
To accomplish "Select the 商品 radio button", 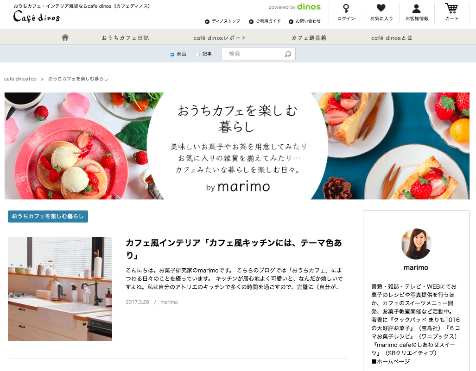I will [172, 54].
